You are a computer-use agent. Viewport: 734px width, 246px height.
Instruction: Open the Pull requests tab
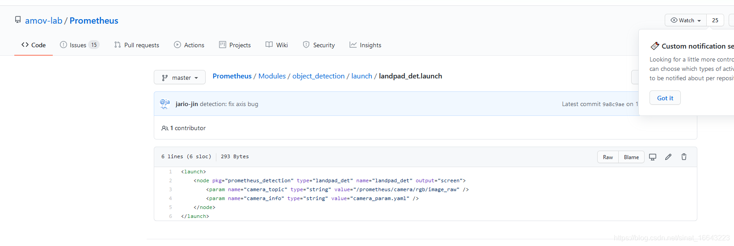point(136,45)
